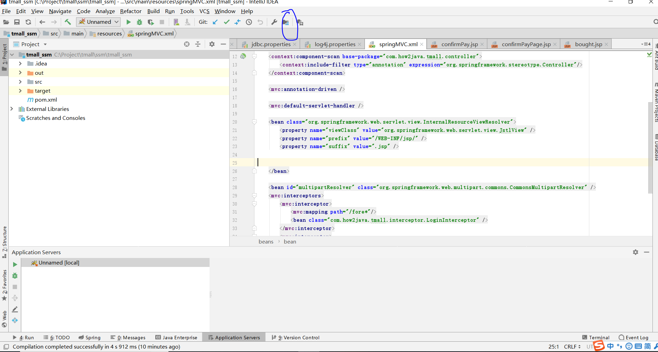The height and width of the screenshot is (352, 658).
Task: Click the green Run button in toolbar
Action: coord(128,22)
